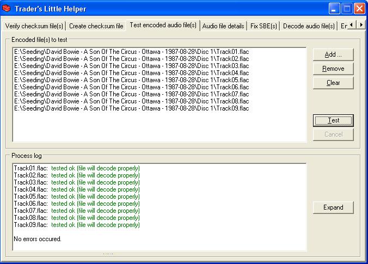The width and height of the screenshot is (368, 264).
Task: Click Track09.flac tested ok log line
Action: [77, 225]
